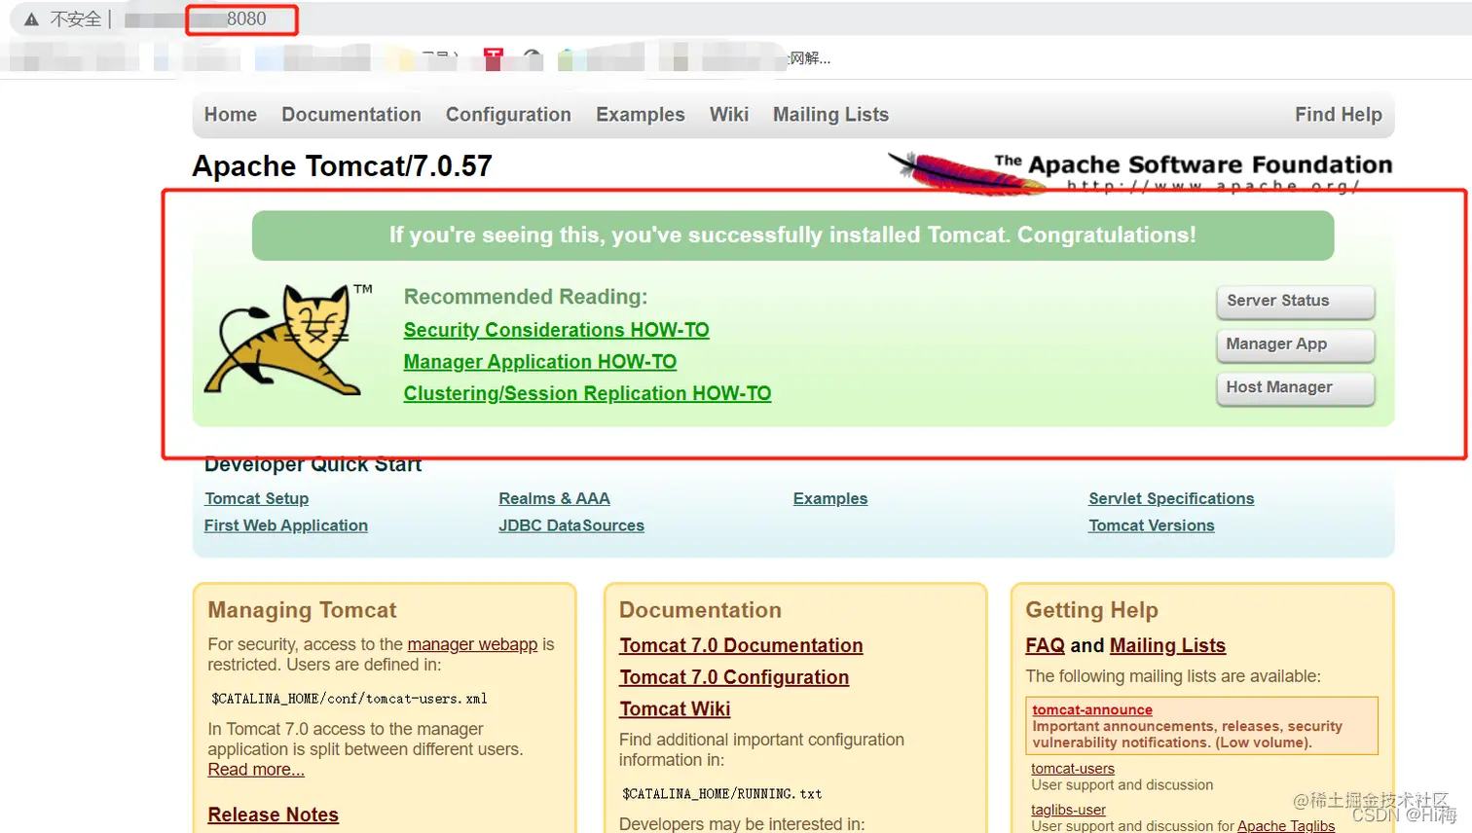Open the taglibs-user mailing list link
This screenshot has width=1472, height=833.
1068,810
